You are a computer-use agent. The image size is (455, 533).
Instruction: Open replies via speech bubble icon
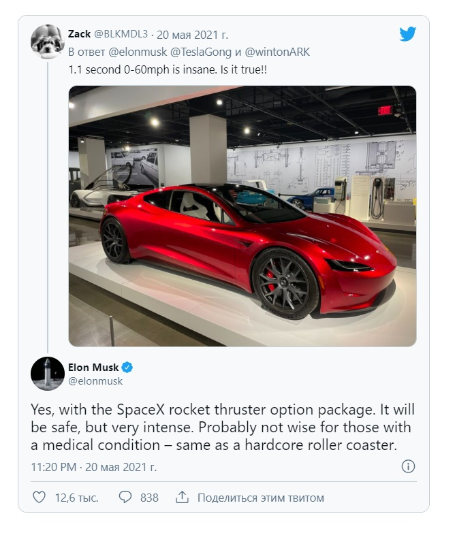click(125, 497)
